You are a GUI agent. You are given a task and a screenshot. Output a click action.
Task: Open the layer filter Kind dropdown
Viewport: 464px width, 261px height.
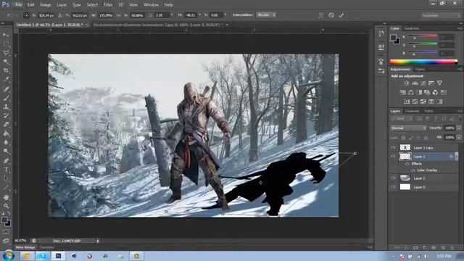point(402,119)
